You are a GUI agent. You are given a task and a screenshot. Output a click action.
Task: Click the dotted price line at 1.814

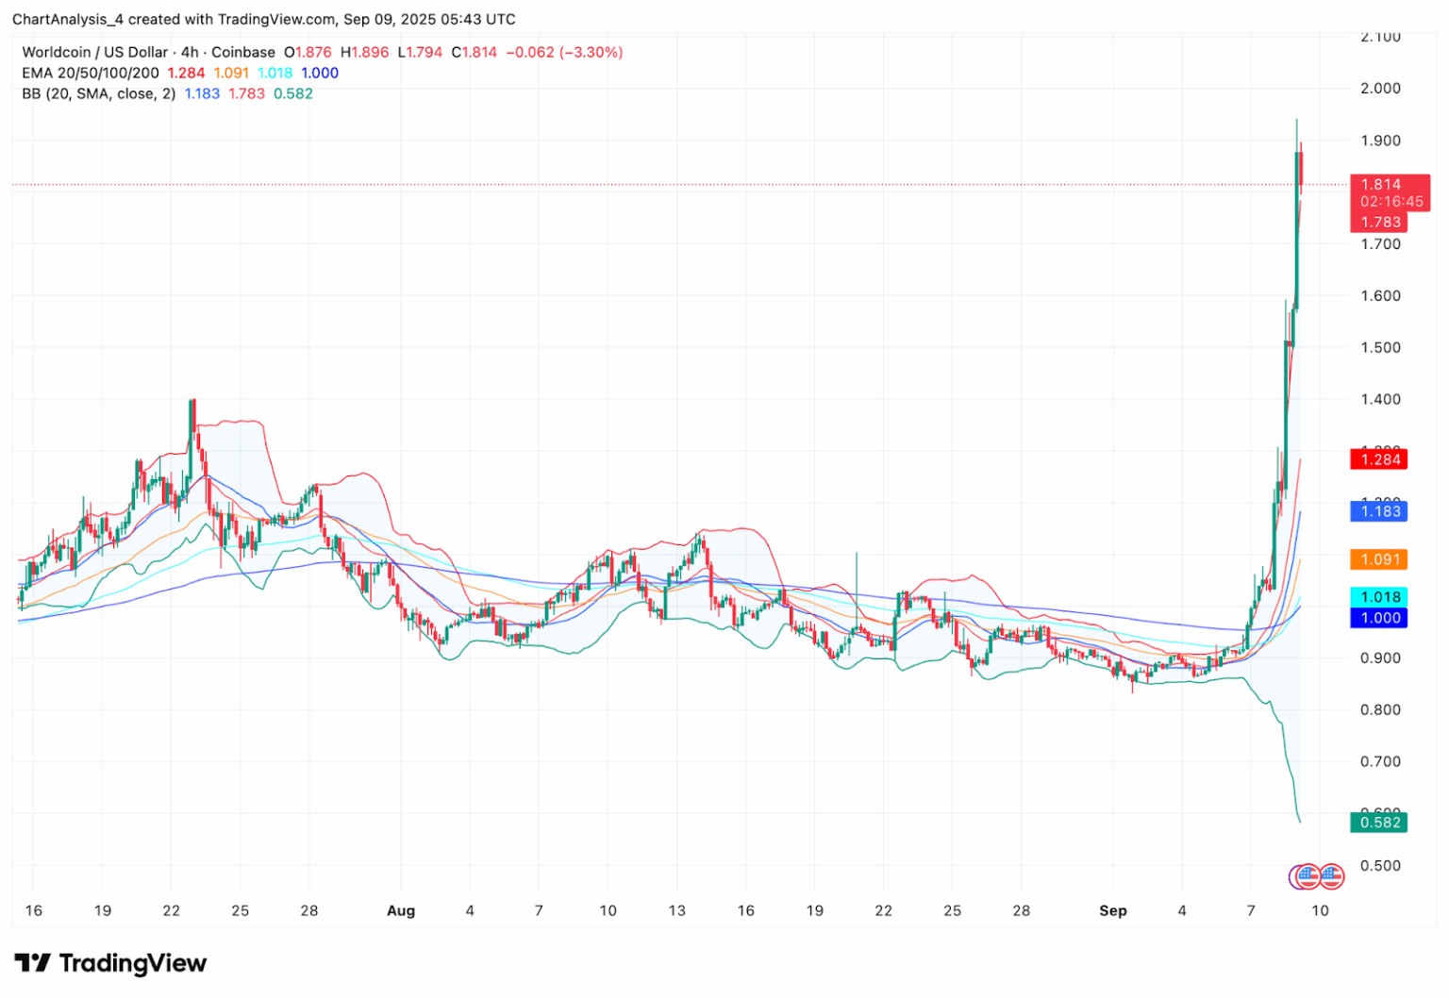pyautogui.click(x=660, y=185)
